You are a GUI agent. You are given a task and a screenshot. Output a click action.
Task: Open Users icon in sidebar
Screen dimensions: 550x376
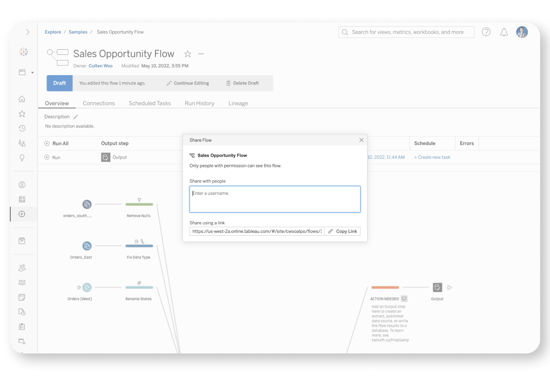[x=22, y=268]
